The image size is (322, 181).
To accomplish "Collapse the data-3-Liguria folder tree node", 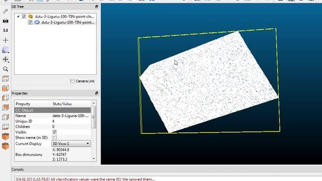I will pyautogui.click(x=18, y=16).
